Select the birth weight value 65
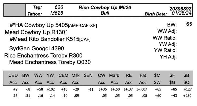 click(x=189, y=24)
